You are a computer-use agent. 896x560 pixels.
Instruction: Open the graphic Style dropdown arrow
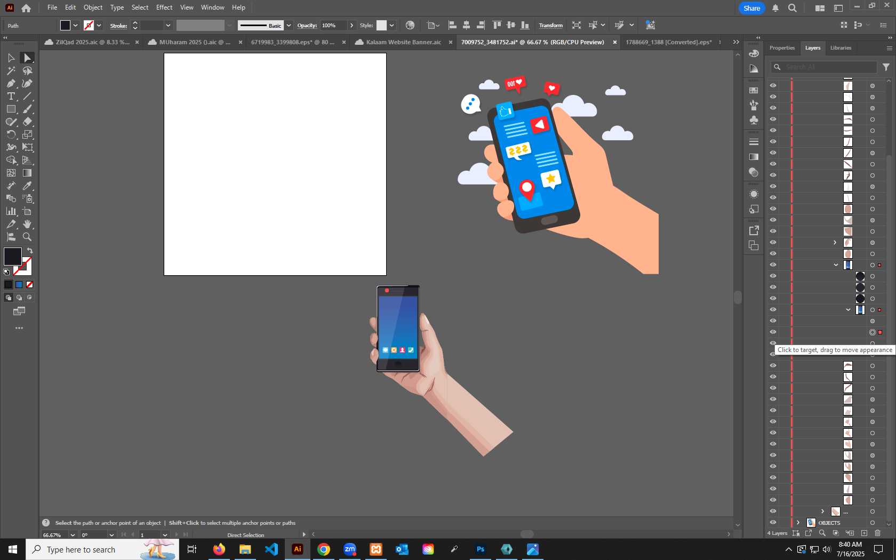click(x=391, y=25)
